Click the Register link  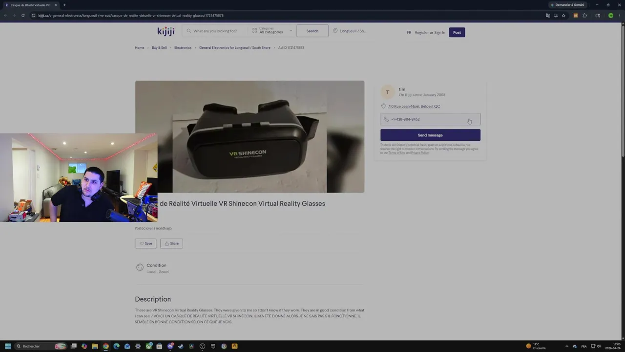pyautogui.click(x=422, y=32)
